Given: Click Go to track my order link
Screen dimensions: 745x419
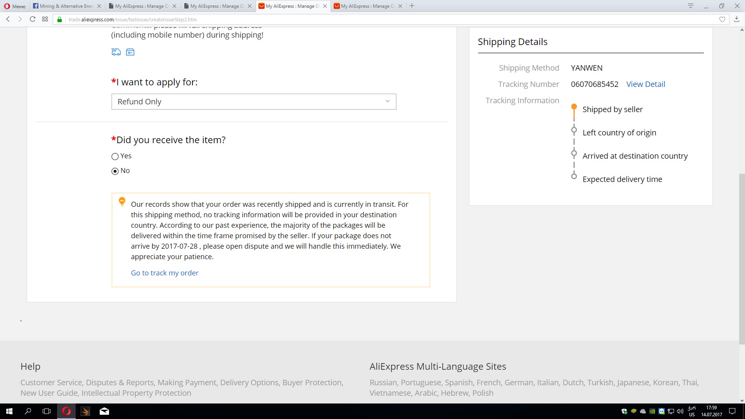Looking at the screenshot, I should click(x=165, y=273).
